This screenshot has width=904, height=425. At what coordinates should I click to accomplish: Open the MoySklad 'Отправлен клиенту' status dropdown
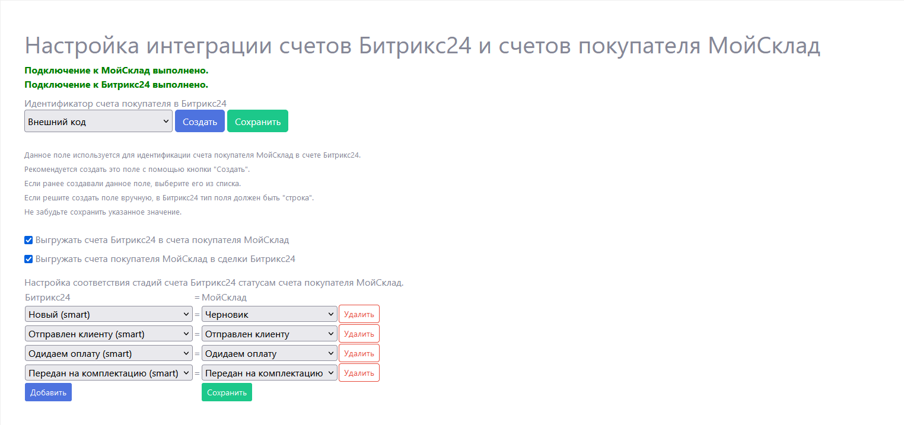pos(269,334)
